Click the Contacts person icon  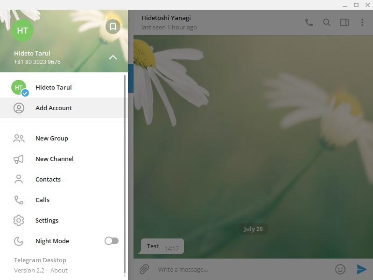coord(19,179)
